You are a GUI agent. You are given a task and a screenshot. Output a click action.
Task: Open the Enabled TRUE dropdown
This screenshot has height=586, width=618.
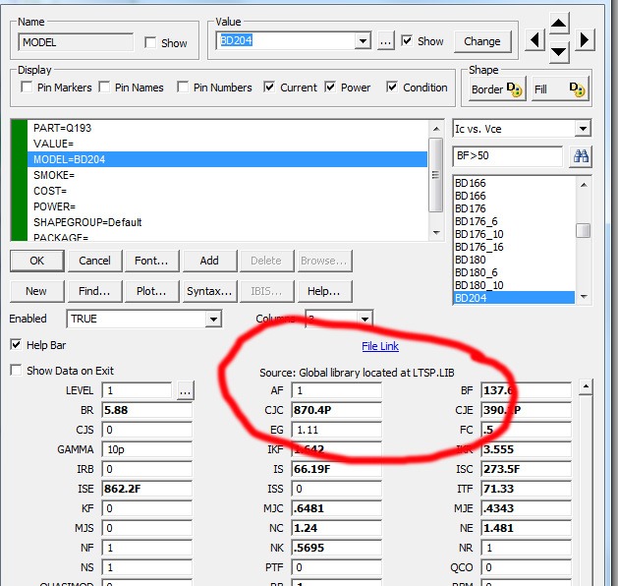pyautogui.click(x=213, y=319)
